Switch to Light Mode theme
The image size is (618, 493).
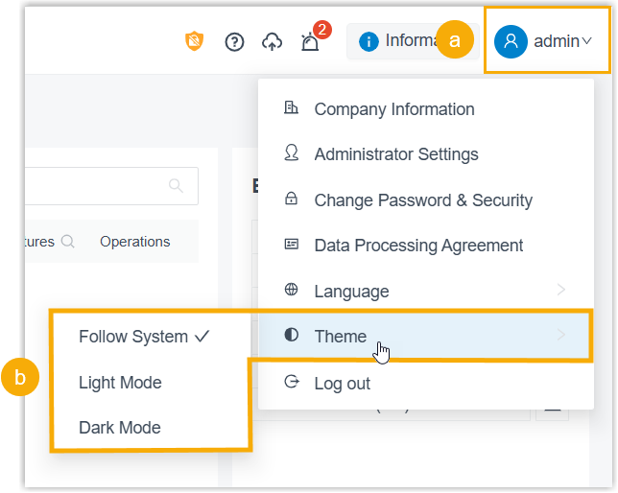click(x=120, y=383)
